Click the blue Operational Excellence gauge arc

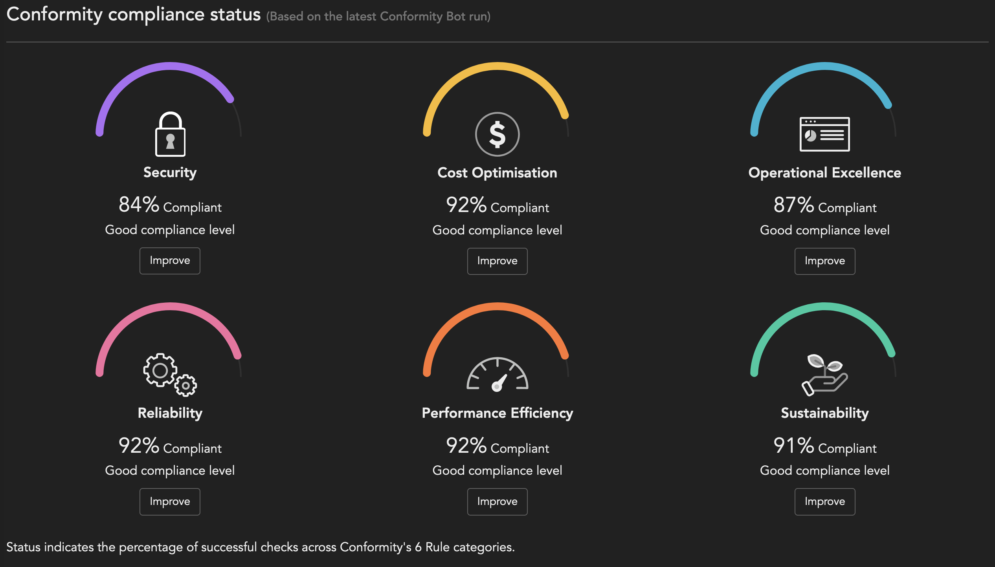(824, 67)
